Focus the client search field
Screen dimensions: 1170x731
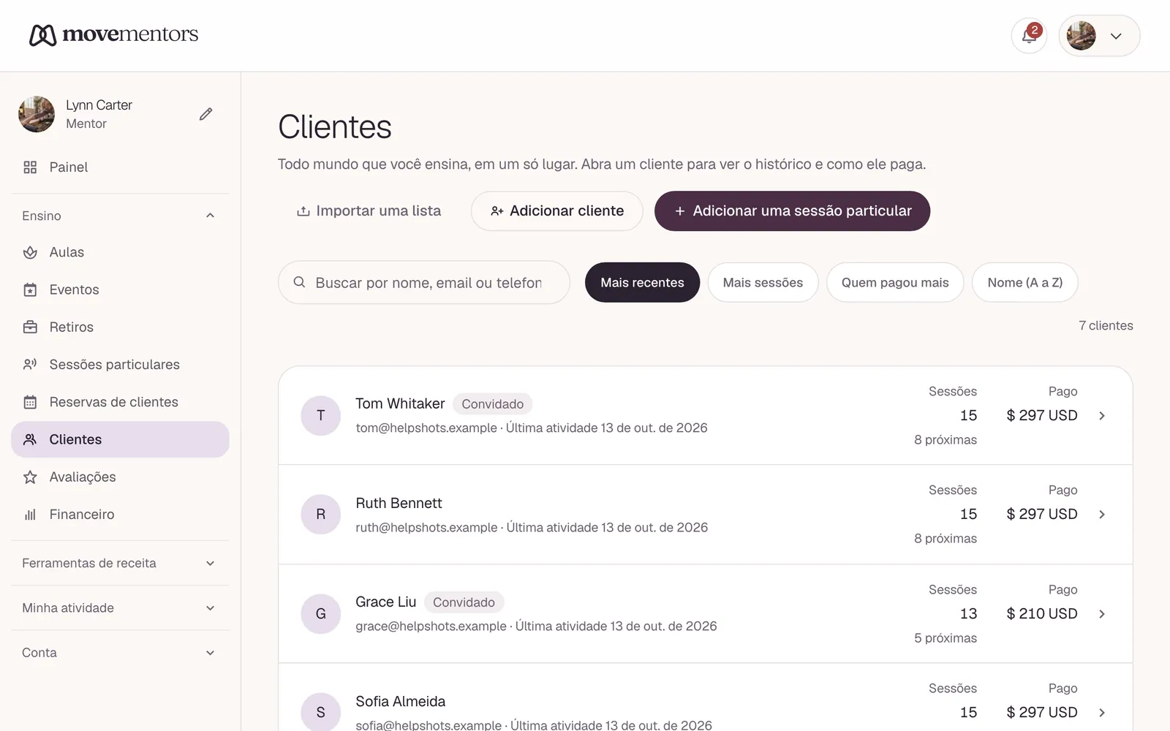[424, 282]
